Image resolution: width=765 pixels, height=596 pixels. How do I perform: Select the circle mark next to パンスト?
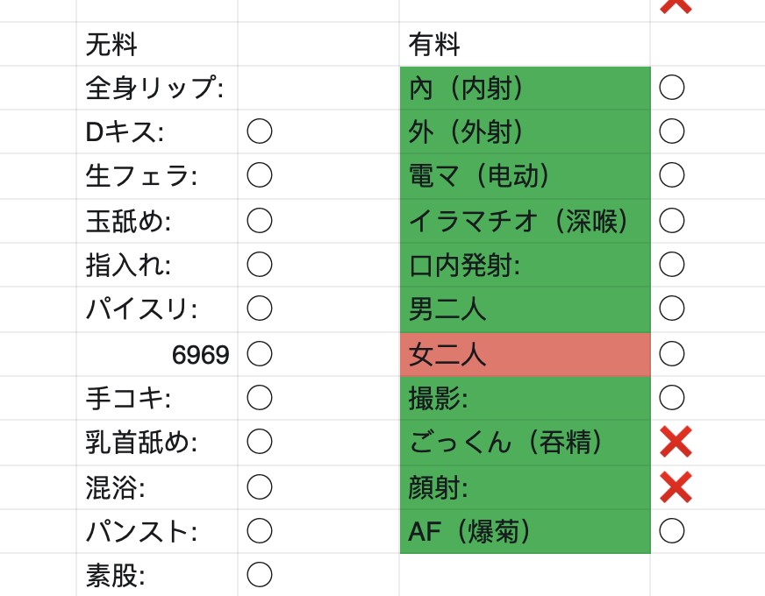pos(260,530)
